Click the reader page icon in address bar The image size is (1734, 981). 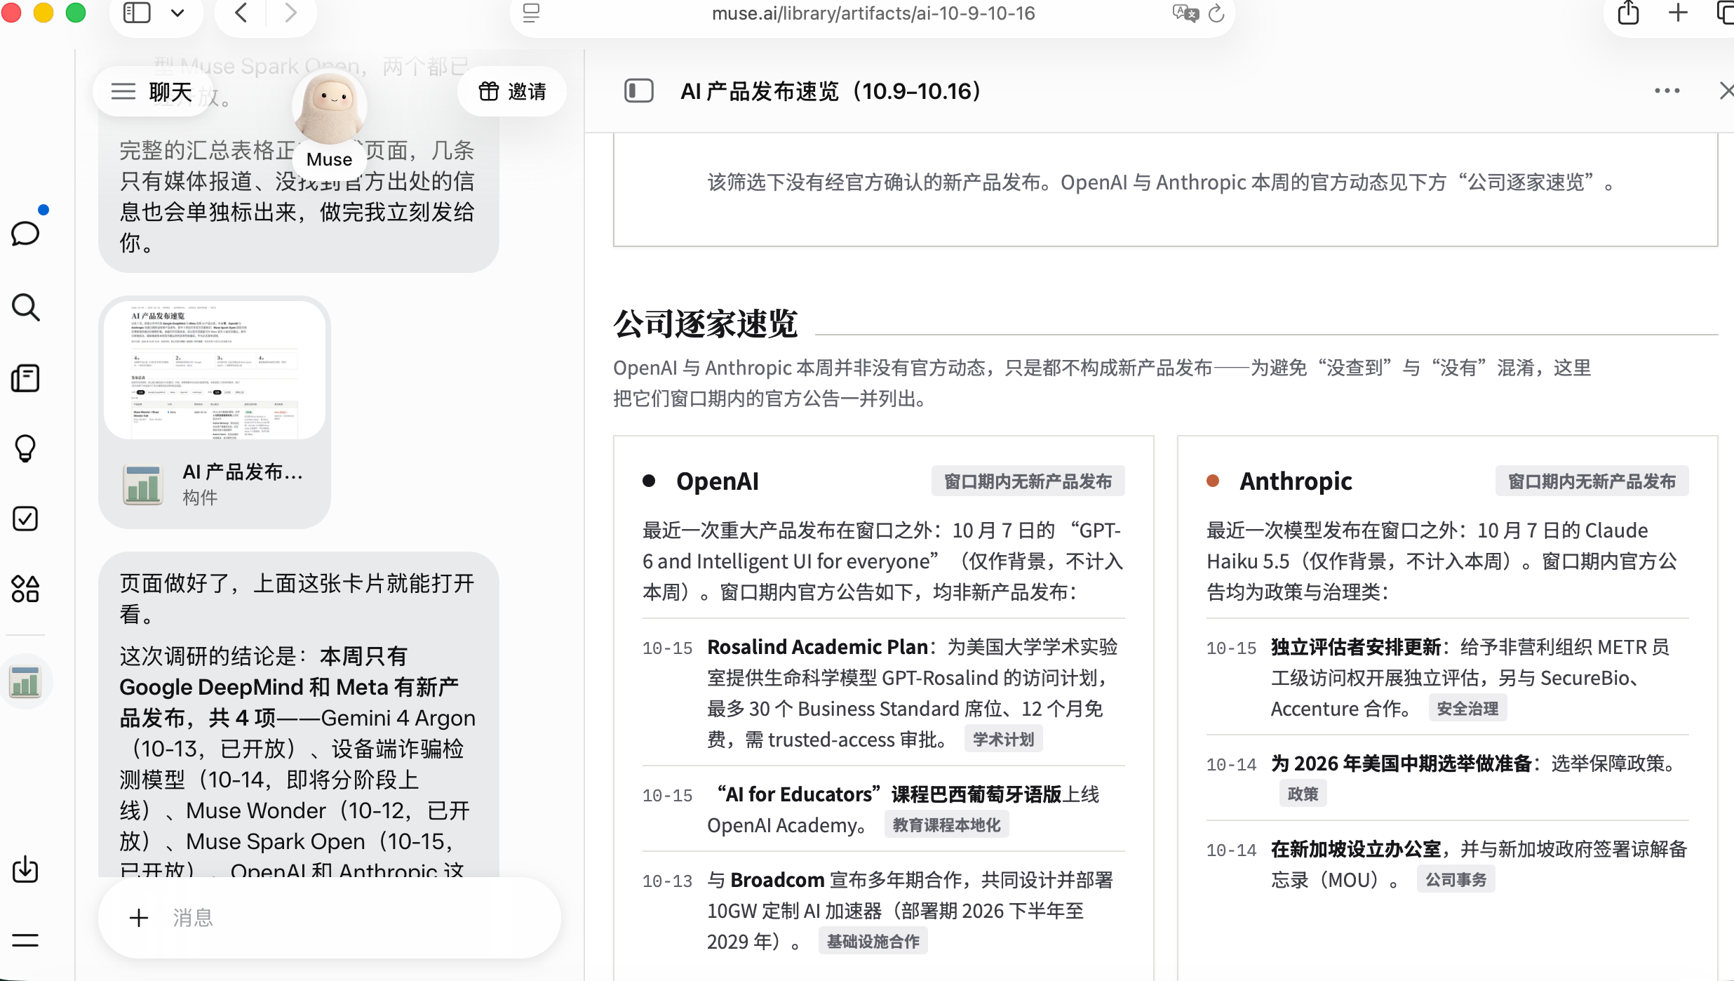point(532,13)
